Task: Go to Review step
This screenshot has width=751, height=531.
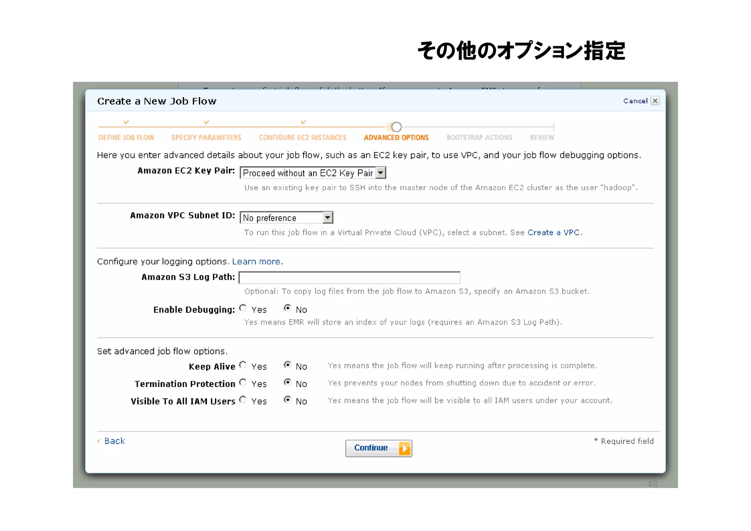Action: [x=542, y=138]
